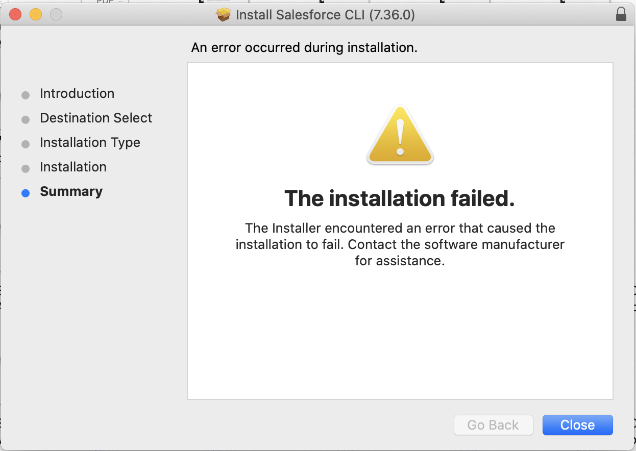Click the gray dot beside Destination Select

click(25, 119)
